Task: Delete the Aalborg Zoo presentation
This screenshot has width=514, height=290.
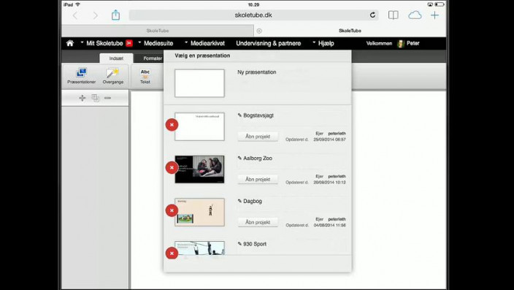Action: 172,167
